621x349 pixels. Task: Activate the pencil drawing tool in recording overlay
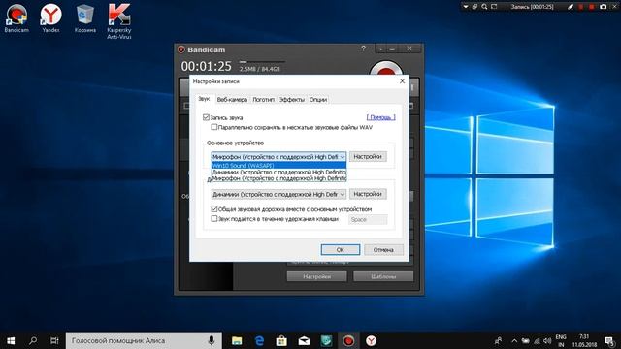click(571, 7)
